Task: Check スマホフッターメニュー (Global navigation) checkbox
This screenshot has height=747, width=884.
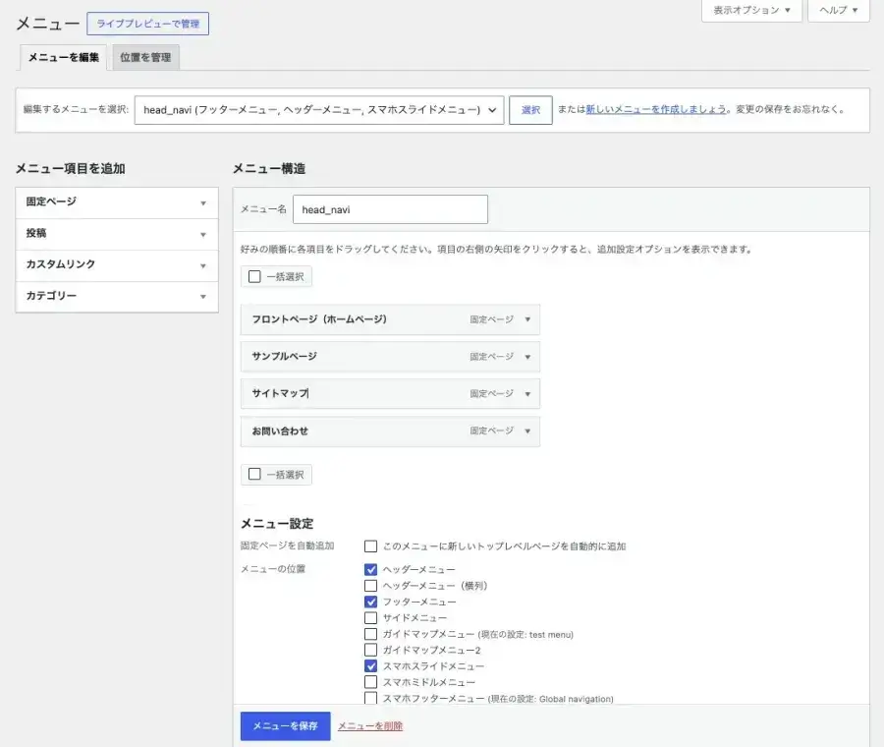Action: coord(370,698)
